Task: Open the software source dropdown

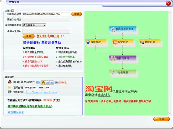Action: (34, 25)
